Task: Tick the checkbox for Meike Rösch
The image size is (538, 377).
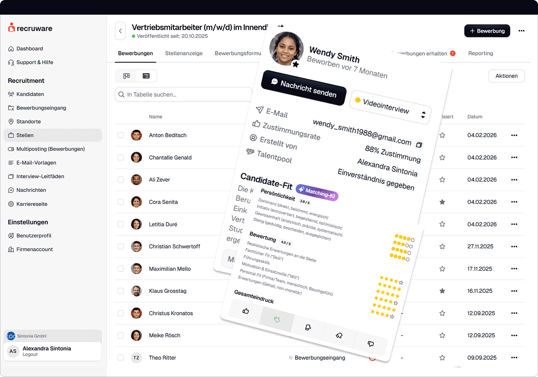Action: [121, 335]
